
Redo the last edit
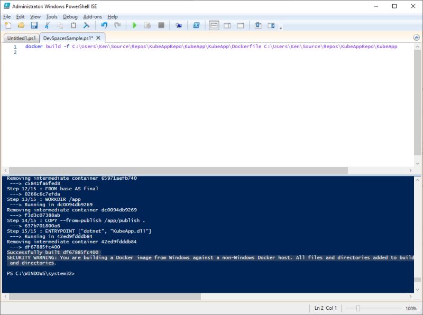click(x=117, y=25)
